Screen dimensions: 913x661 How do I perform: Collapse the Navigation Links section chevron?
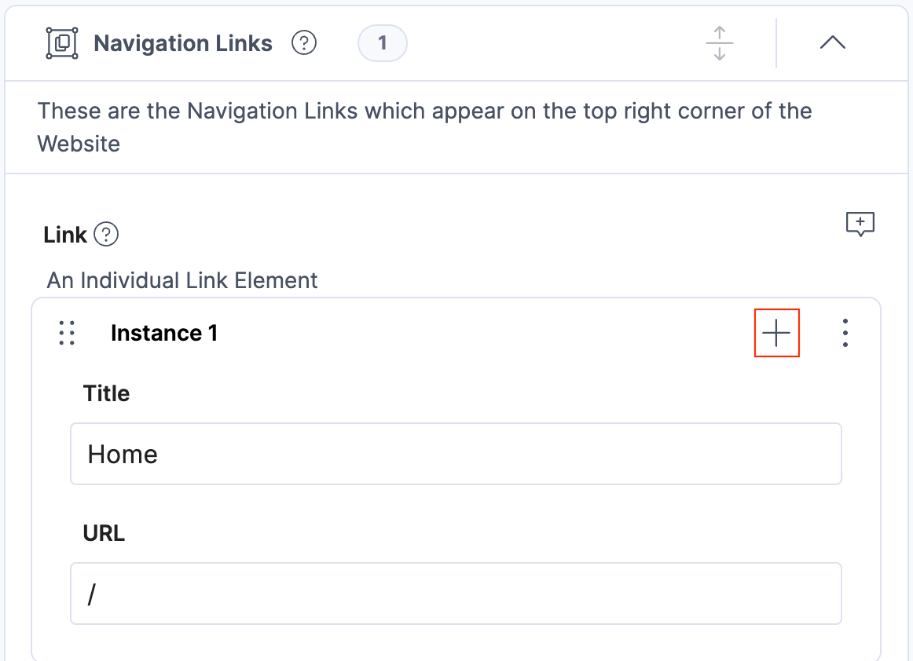(x=832, y=43)
